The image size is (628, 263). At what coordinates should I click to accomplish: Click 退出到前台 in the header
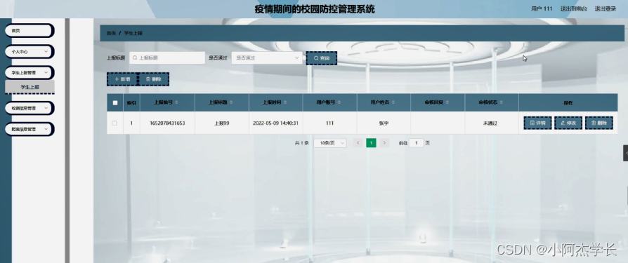pyautogui.click(x=573, y=9)
